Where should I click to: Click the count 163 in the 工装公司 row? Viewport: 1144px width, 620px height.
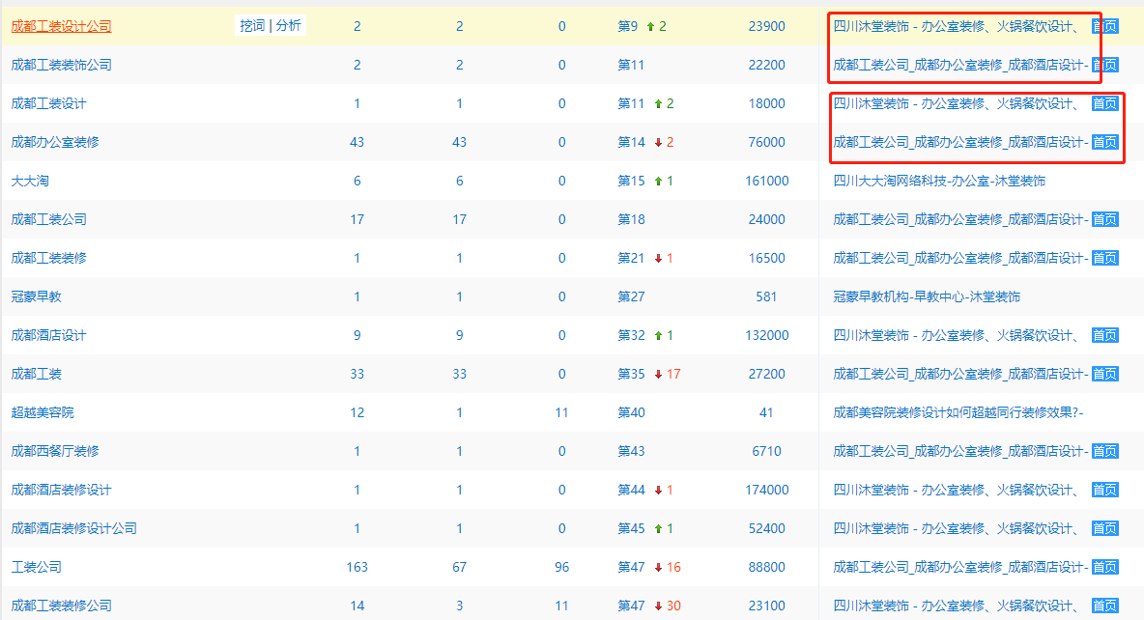tap(357, 568)
